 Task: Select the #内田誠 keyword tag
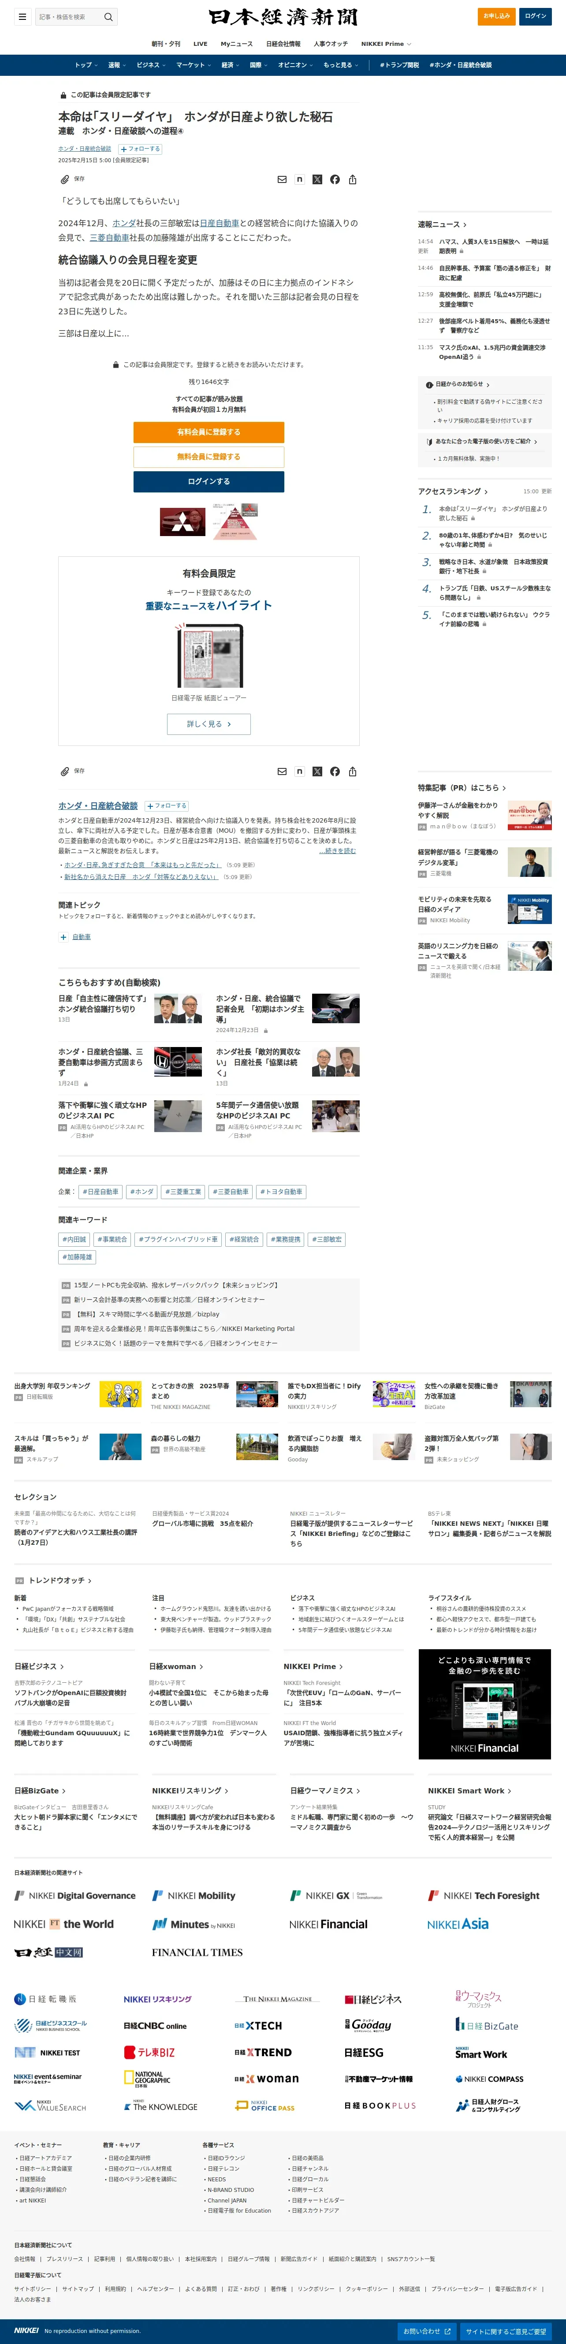(74, 1239)
